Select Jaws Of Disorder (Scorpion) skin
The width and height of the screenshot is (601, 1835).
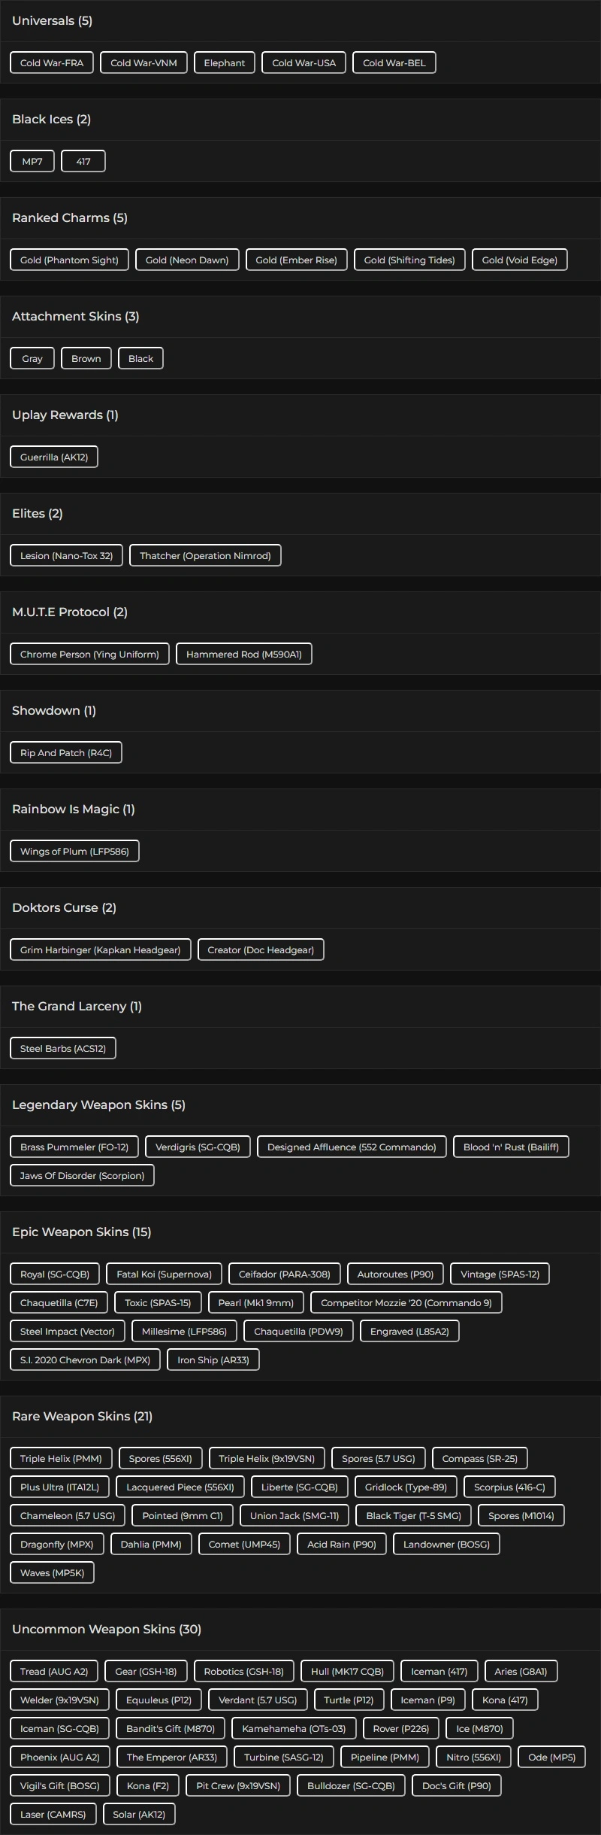click(82, 1175)
